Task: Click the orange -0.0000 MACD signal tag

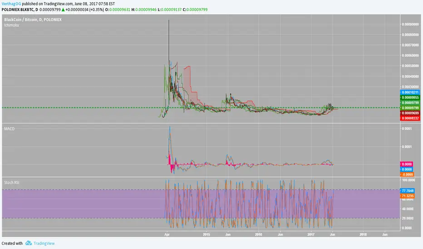Action: pyautogui.click(x=407, y=174)
